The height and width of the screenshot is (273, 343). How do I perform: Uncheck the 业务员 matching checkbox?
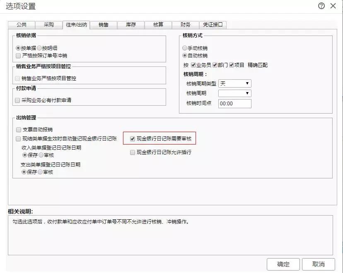(x=193, y=65)
